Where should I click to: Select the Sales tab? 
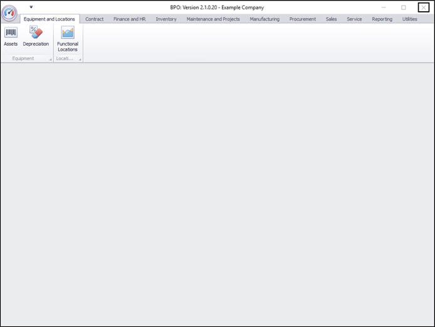pos(331,19)
